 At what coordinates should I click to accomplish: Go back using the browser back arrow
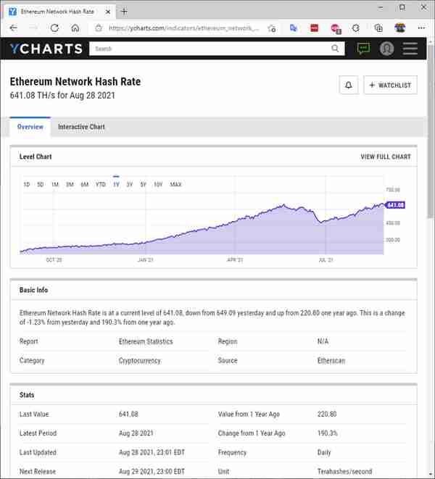pos(14,28)
